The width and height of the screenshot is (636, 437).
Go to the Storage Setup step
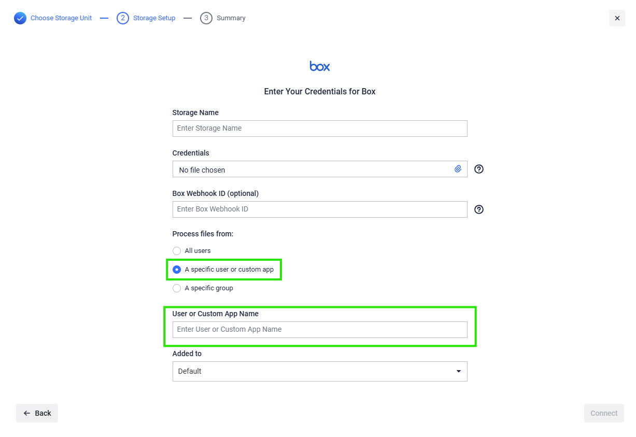click(x=154, y=18)
